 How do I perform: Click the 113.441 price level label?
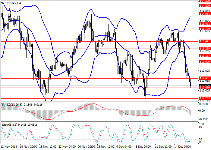[x=204, y=41]
